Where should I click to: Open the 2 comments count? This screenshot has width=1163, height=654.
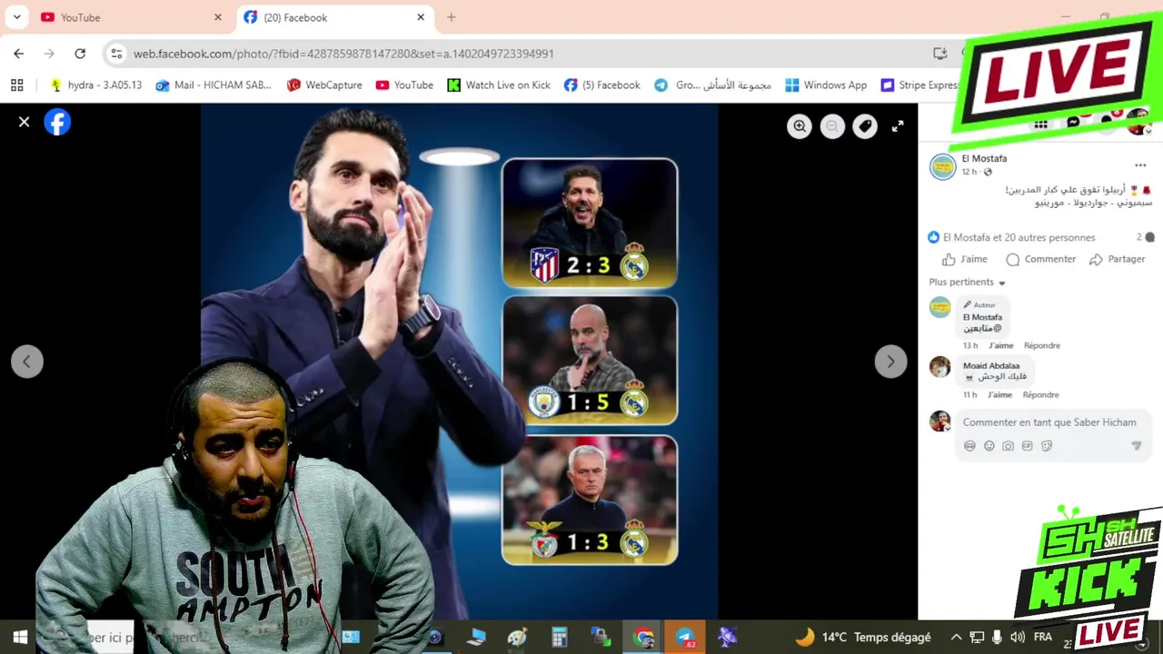[x=1145, y=237]
